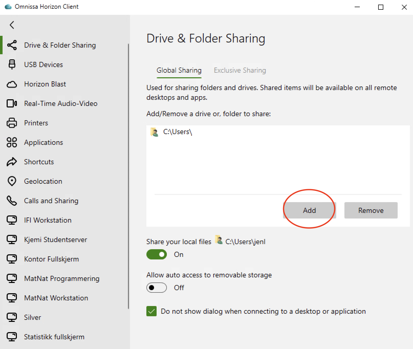Click the Kjemi Studentserver monitor icon
Viewport: 413px width, 349px height.
12,239
